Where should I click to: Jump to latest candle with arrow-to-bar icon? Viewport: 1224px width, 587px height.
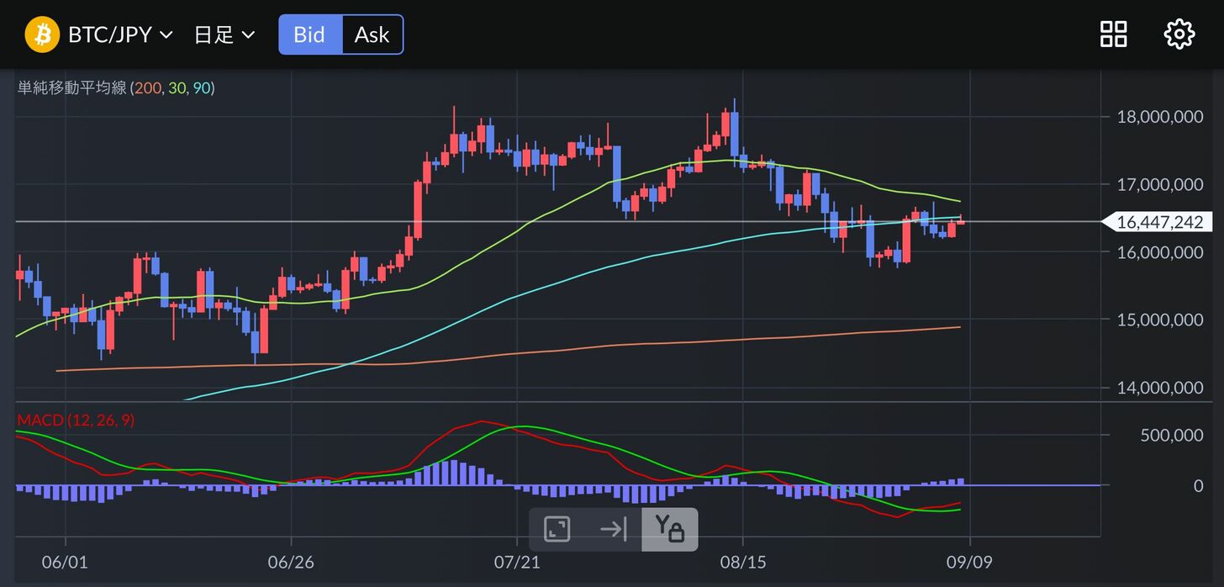point(614,529)
